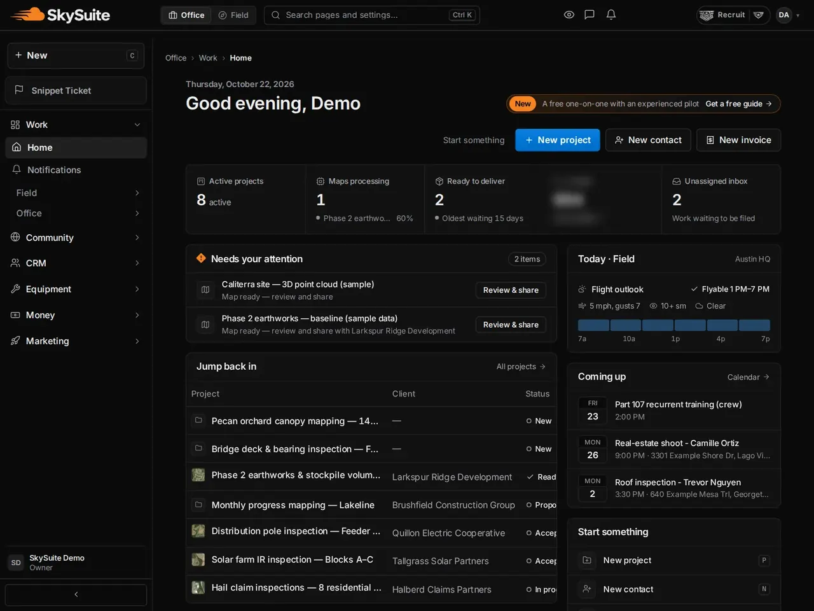Viewport: 814px width, 611px height.
Task: Click the Unassigned inbox card icon
Action: [677, 181]
